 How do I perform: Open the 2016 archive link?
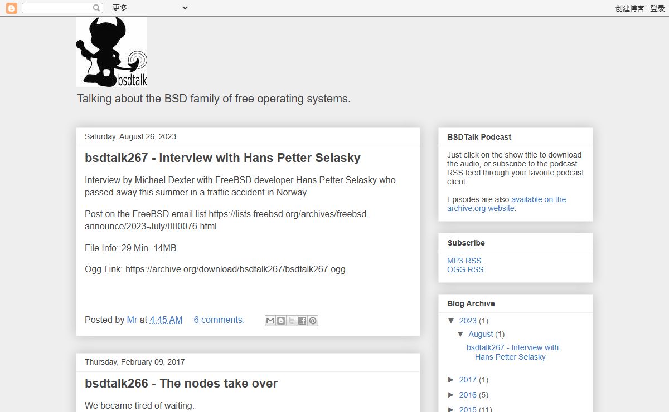point(468,395)
